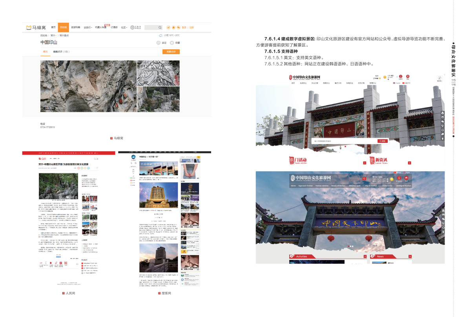The width and height of the screenshot is (467, 317).
Task: Open the large rock cliff photo
Action: pyautogui.click(x=88, y=86)
